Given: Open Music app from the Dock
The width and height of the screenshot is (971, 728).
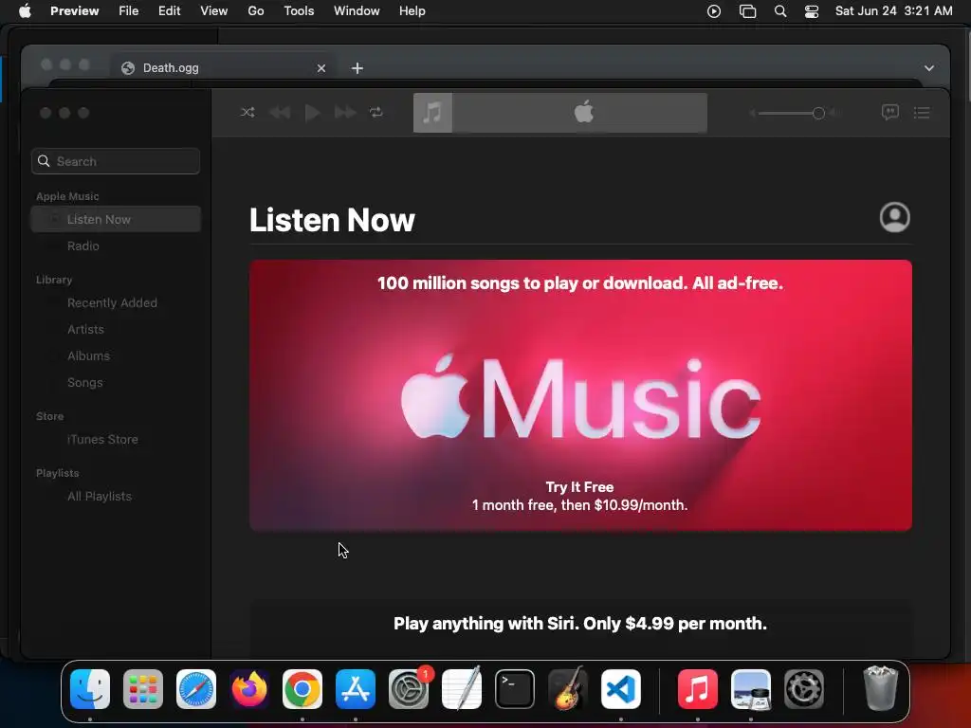Looking at the screenshot, I should coord(697,689).
